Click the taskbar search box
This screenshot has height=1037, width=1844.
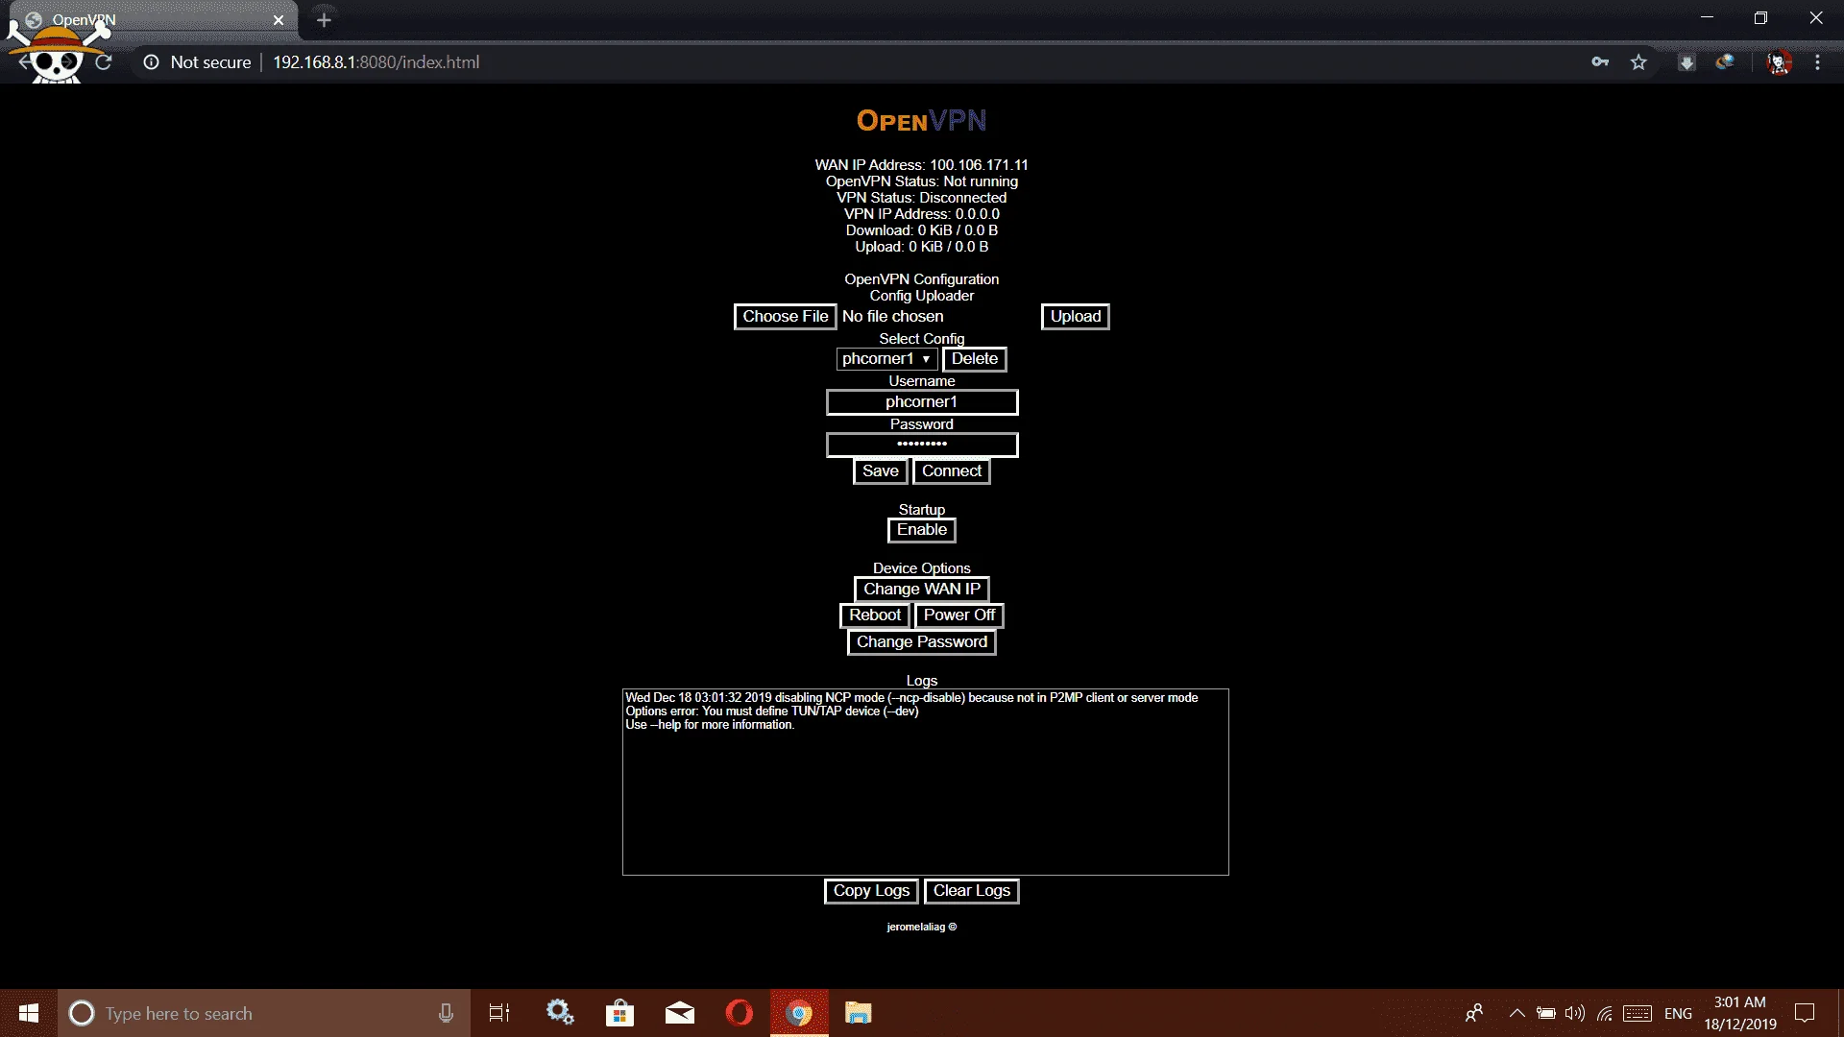(264, 1013)
